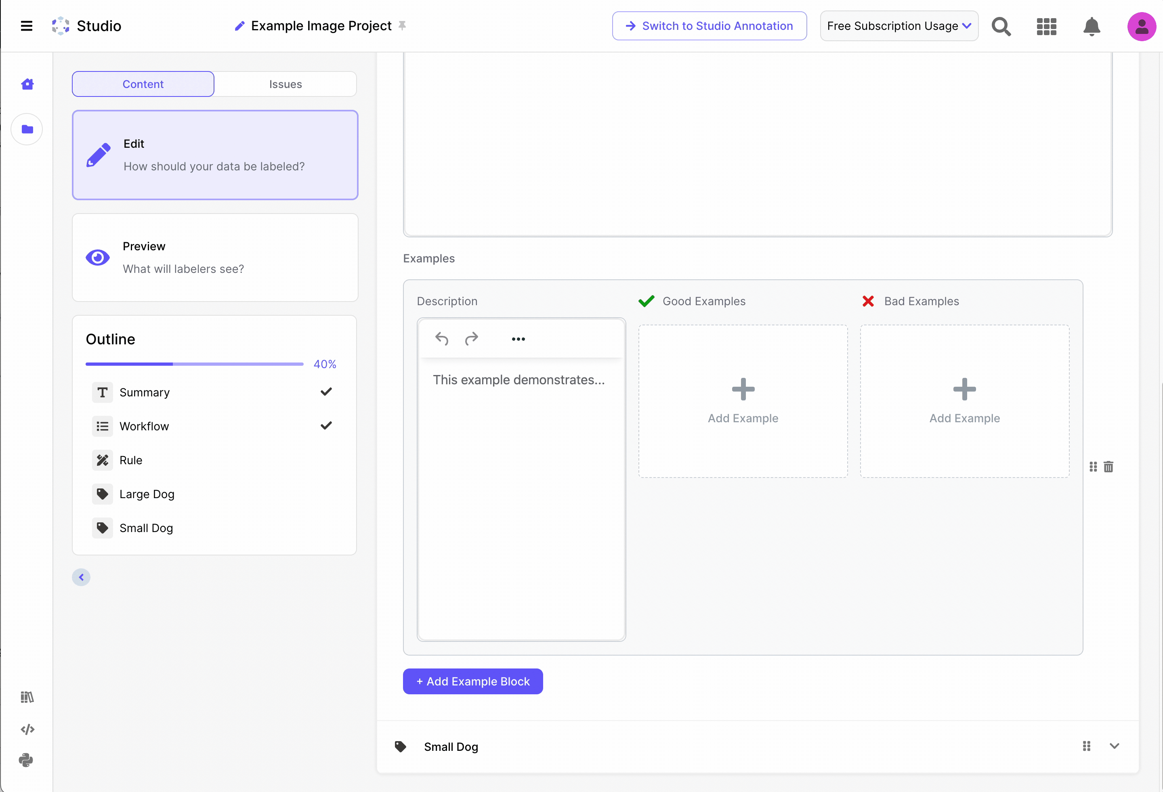1163x792 pixels.
Task: Click the home icon in sidebar
Action: [x=27, y=84]
